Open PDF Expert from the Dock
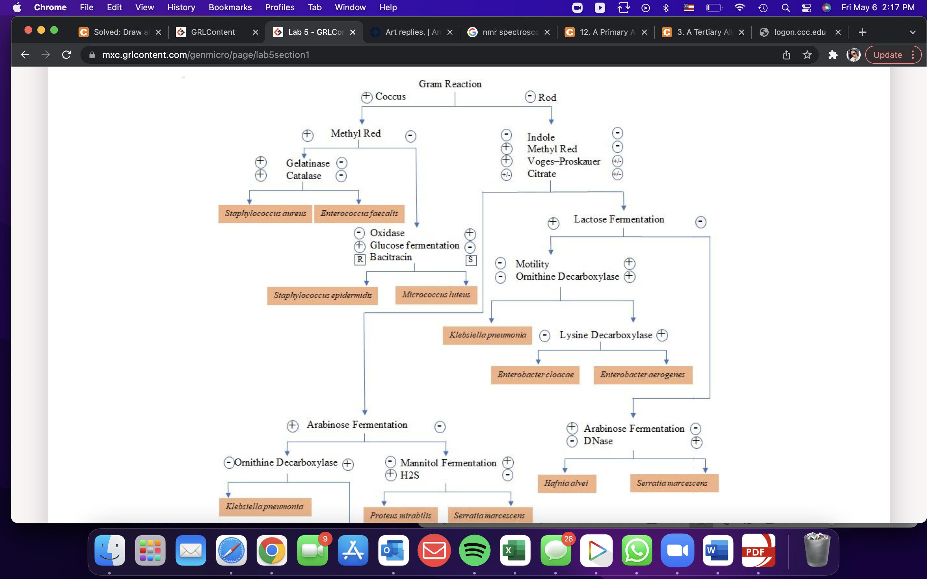 [758, 550]
